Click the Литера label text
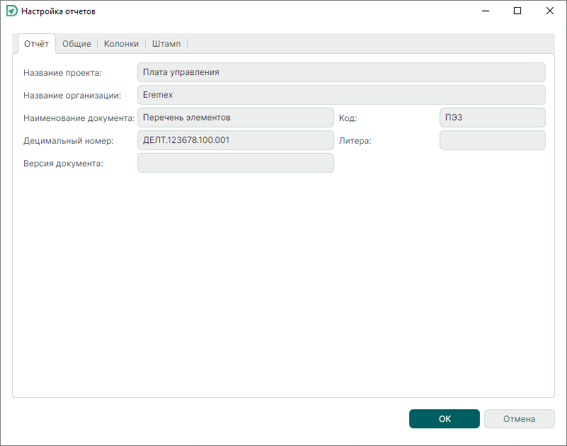 355,141
